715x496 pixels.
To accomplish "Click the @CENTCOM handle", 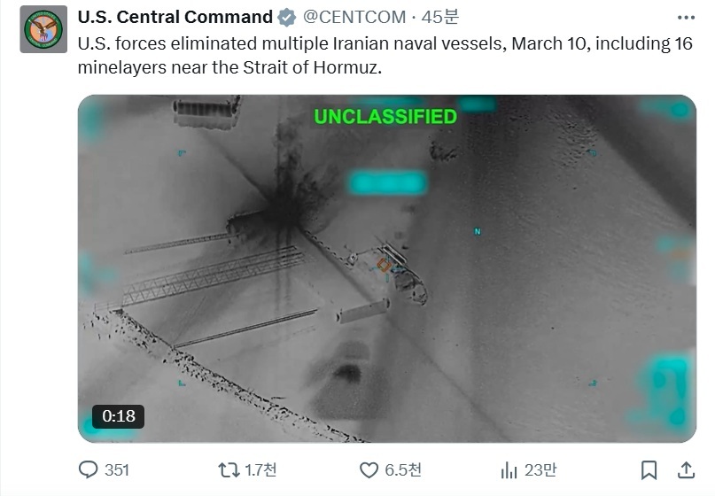I will pos(354,17).
